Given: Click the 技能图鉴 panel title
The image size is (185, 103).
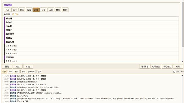Looking at the screenshot, I should click(x=8, y=5).
